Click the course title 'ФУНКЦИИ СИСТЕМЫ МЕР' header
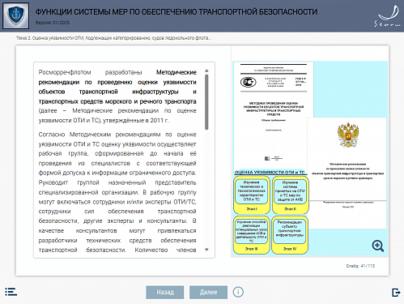The width and height of the screenshot is (404, 304). (176, 12)
